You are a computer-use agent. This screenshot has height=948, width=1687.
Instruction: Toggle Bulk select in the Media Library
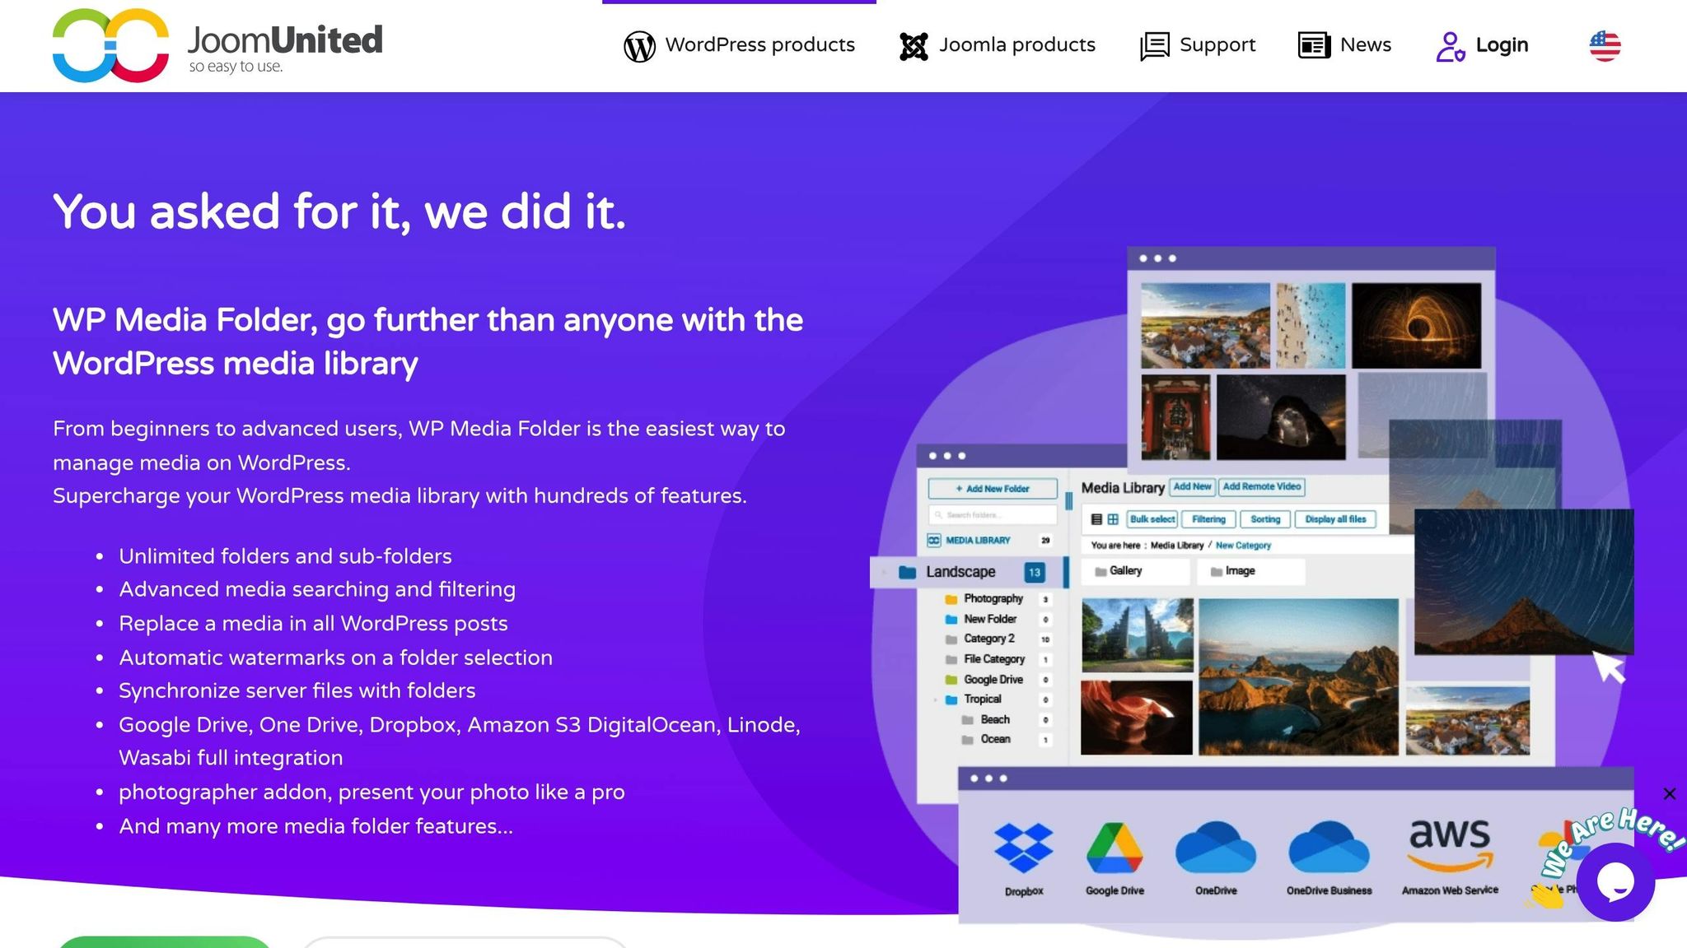1152,518
